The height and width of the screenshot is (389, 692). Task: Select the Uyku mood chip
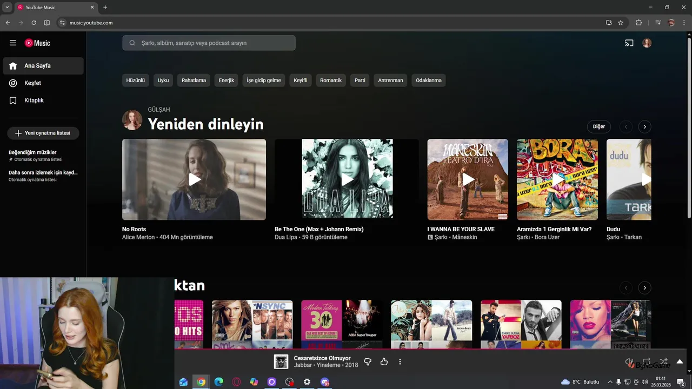point(163,81)
